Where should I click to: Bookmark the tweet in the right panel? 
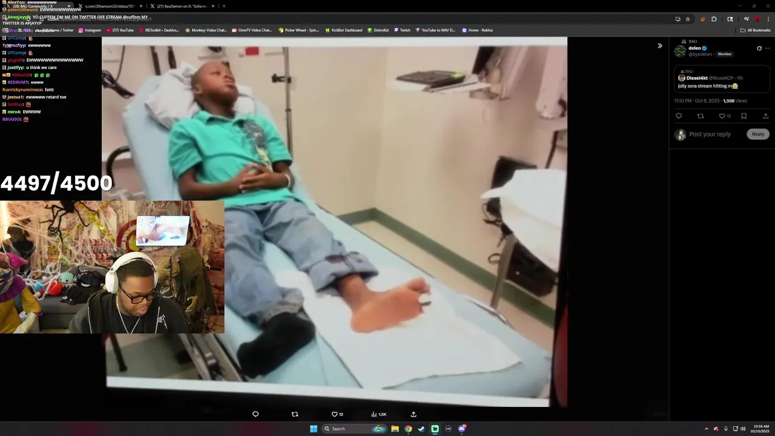[x=744, y=116]
